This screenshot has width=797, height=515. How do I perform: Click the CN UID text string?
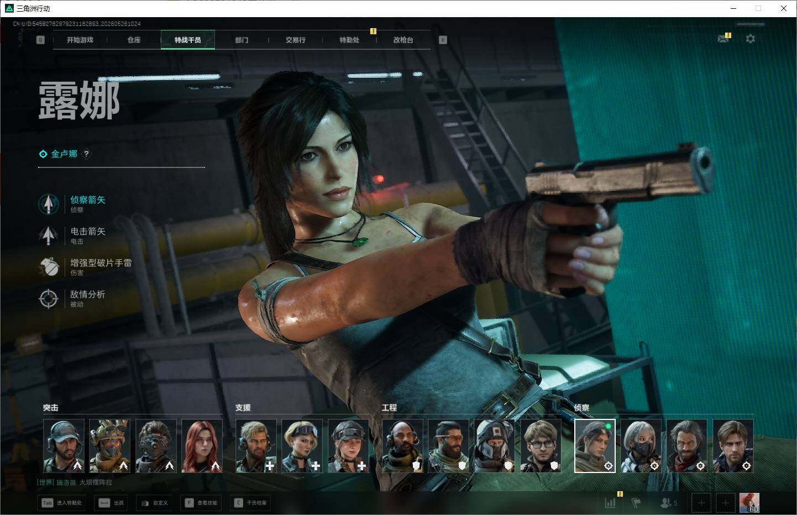point(77,24)
